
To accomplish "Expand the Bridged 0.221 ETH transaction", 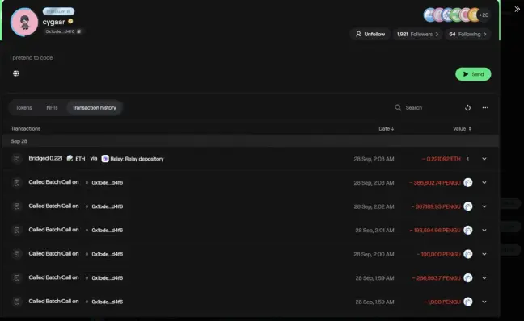I will 484,159.
